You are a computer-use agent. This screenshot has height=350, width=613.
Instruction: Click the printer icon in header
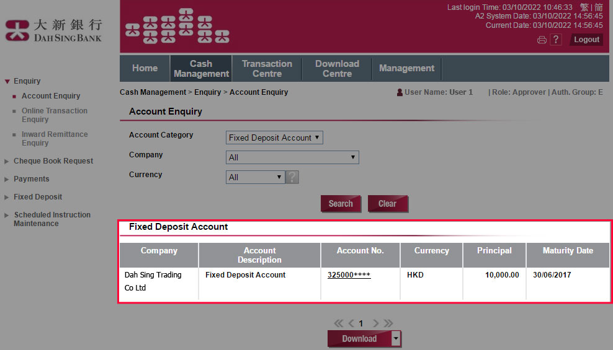pos(542,40)
